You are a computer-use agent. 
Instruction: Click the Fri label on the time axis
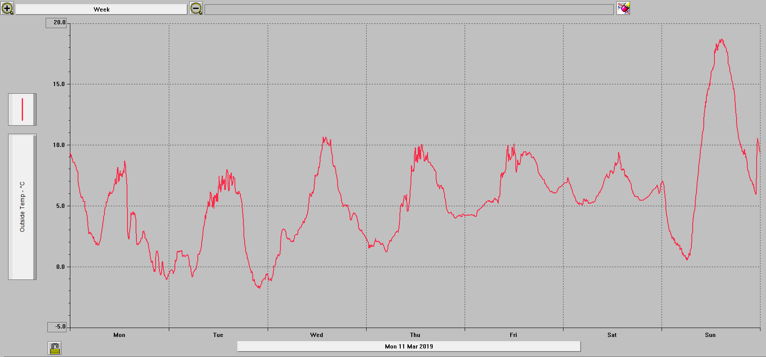(x=513, y=335)
